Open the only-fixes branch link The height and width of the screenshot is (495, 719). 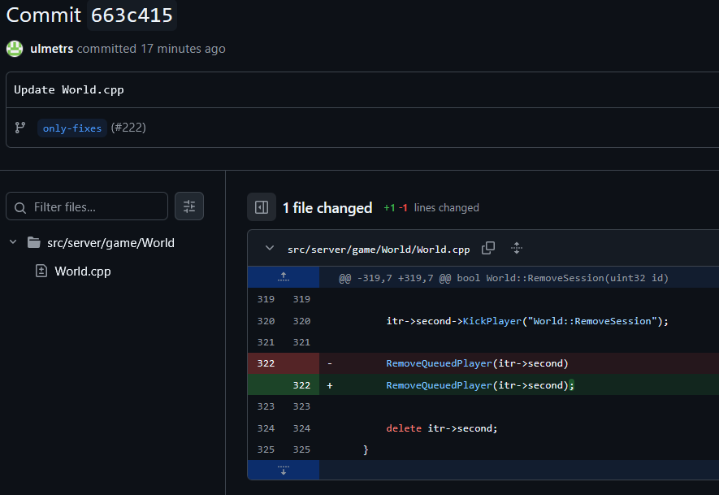pyautogui.click(x=72, y=128)
